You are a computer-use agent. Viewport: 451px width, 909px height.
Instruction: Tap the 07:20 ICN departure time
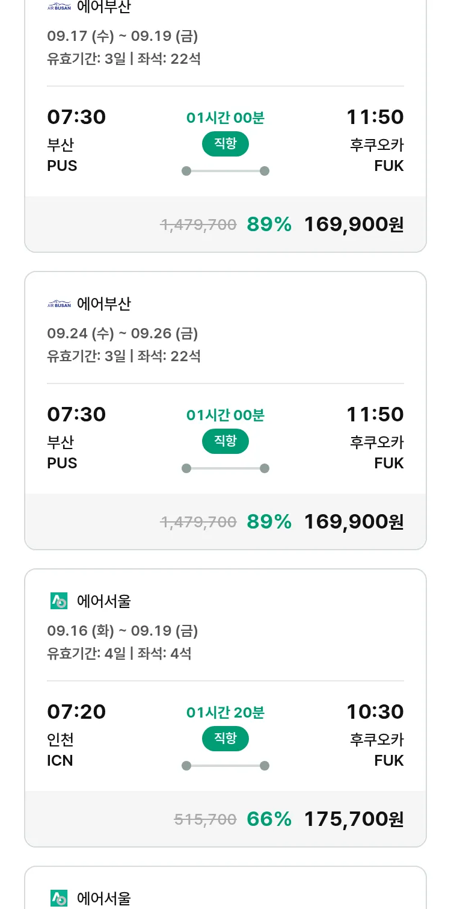click(76, 712)
